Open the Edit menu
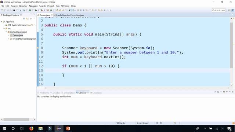235x132 pixels. point(7,6)
